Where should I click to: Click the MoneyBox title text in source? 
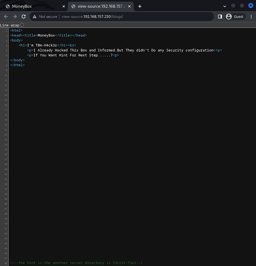tap(46, 35)
